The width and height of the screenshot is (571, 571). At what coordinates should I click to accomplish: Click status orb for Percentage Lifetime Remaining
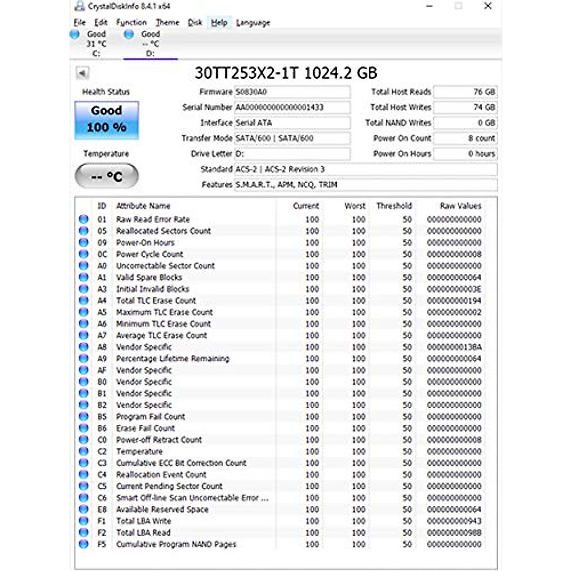pyautogui.click(x=84, y=358)
